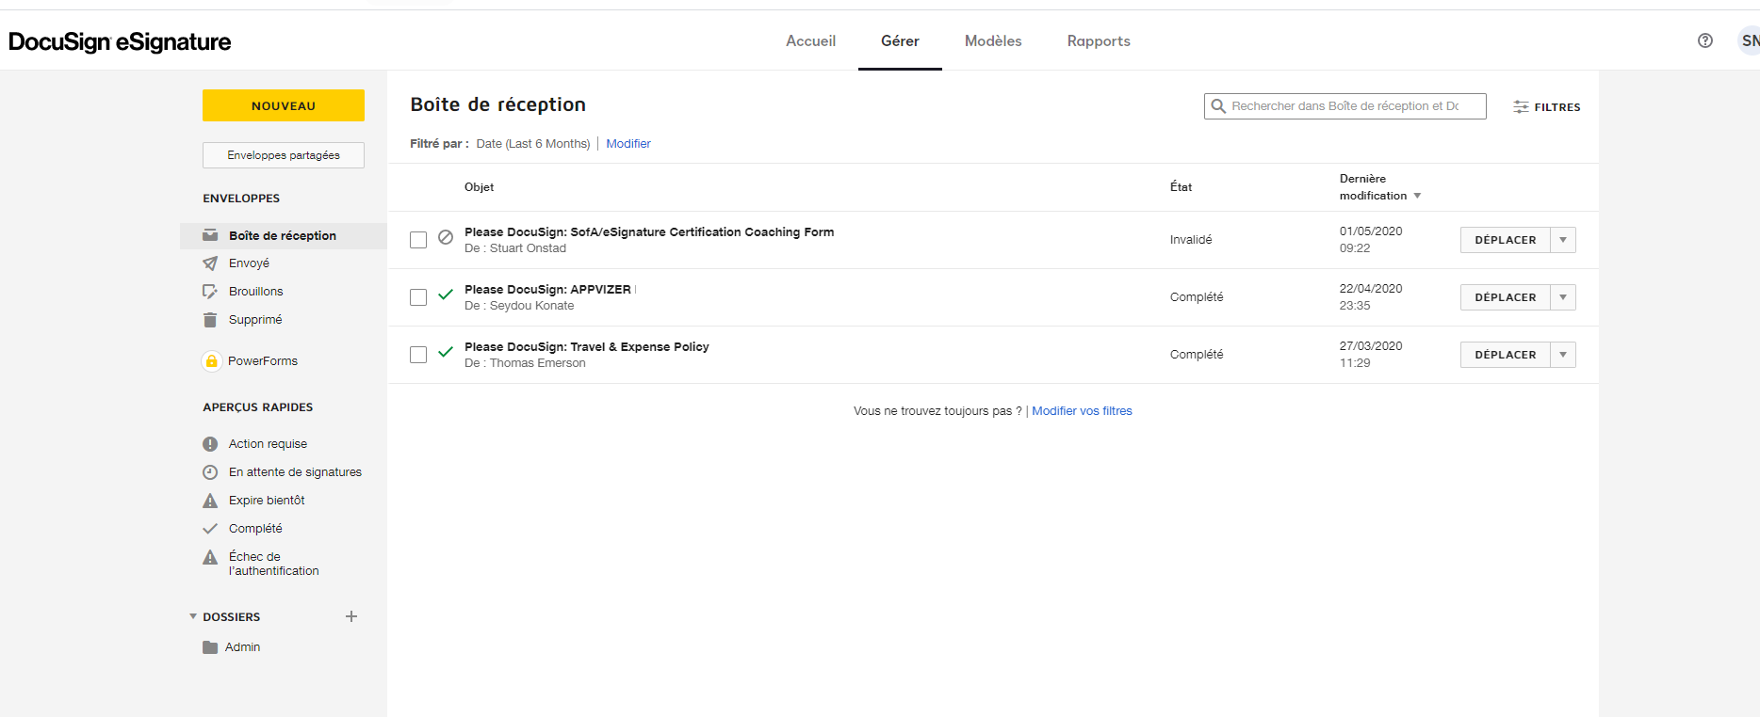Open Enveloppes partagées
Image resolution: width=1760 pixels, height=717 pixels.
coord(284,155)
